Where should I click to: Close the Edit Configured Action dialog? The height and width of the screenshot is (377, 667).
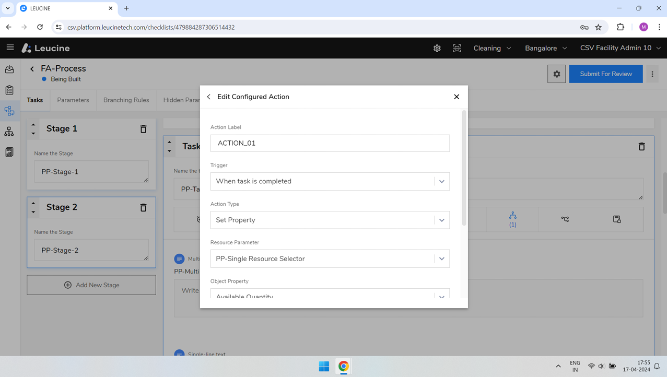click(x=457, y=97)
